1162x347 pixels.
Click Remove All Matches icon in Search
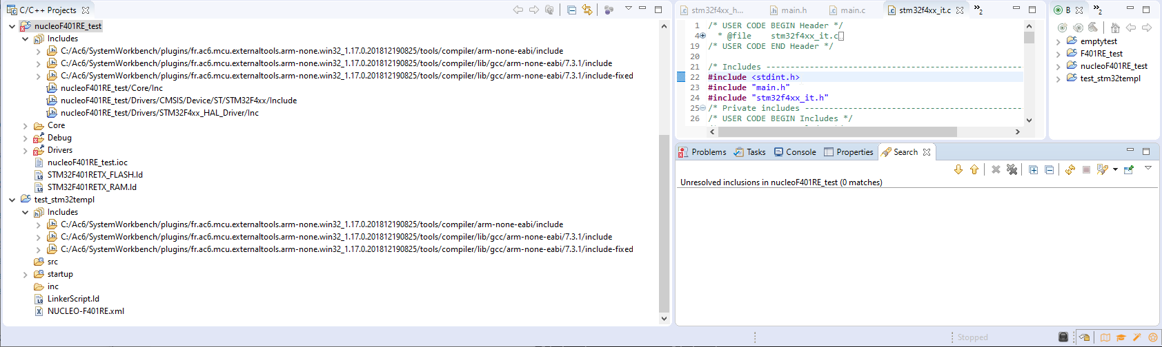click(x=1012, y=169)
